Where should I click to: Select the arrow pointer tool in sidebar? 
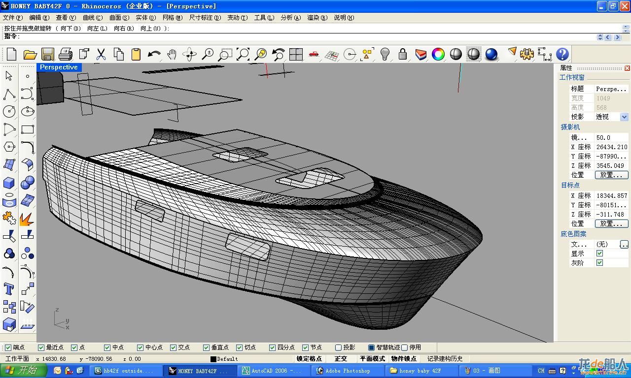click(9, 76)
